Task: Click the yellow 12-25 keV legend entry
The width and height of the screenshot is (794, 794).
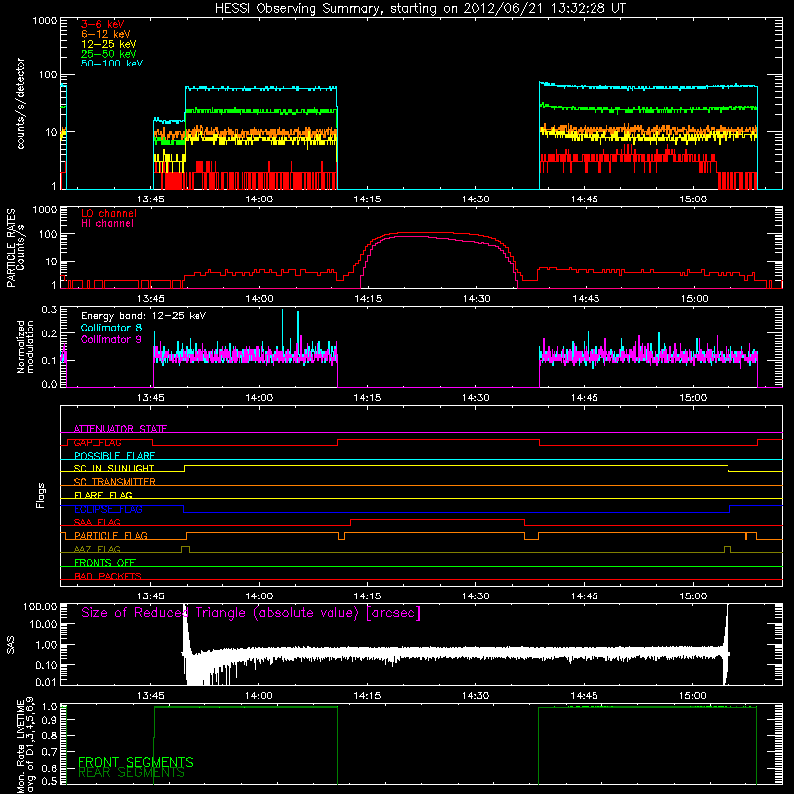Action: (109, 44)
